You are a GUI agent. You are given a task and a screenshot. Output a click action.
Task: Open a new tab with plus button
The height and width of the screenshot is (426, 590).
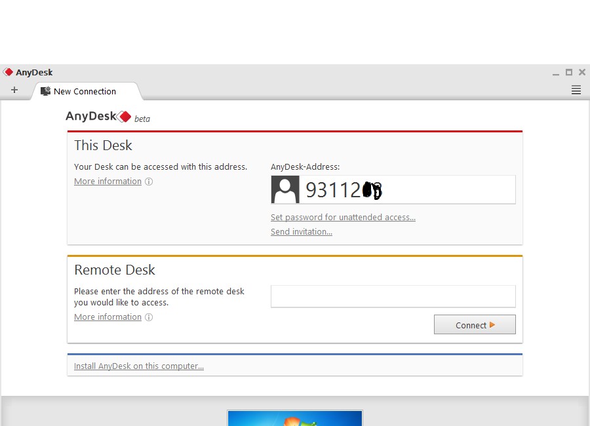pyautogui.click(x=14, y=90)
